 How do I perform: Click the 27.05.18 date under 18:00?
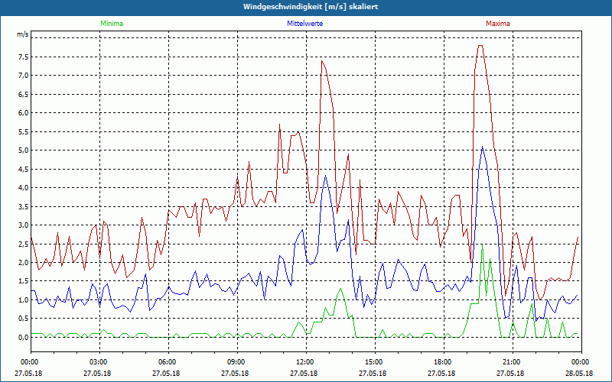click(x=441, y=373)
